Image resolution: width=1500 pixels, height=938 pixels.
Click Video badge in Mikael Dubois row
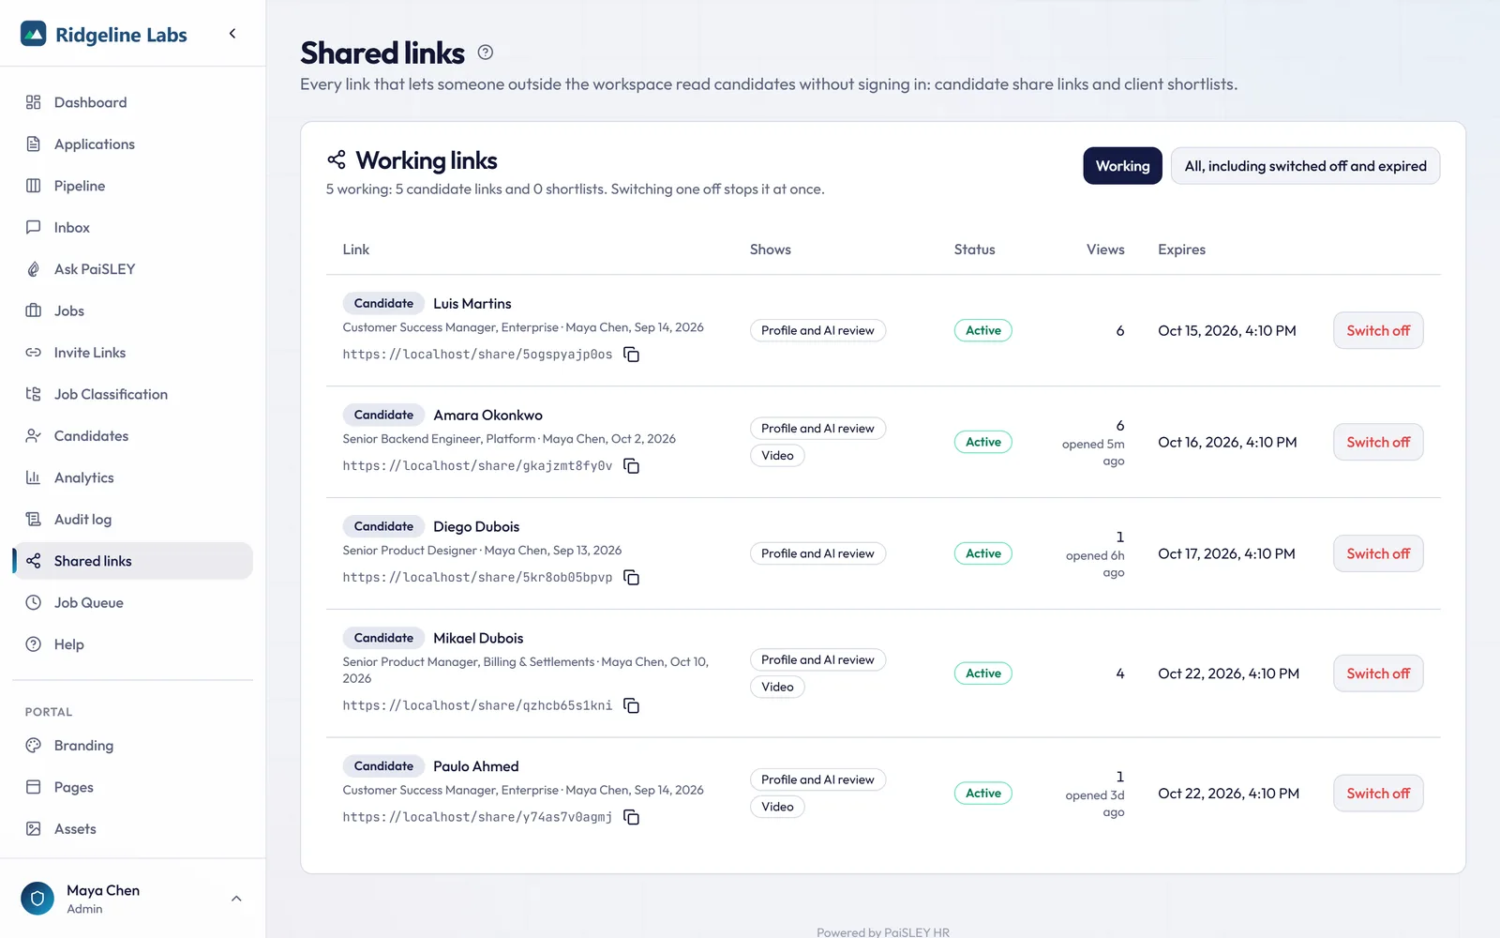pyautogui.click(x=777, y=687)
